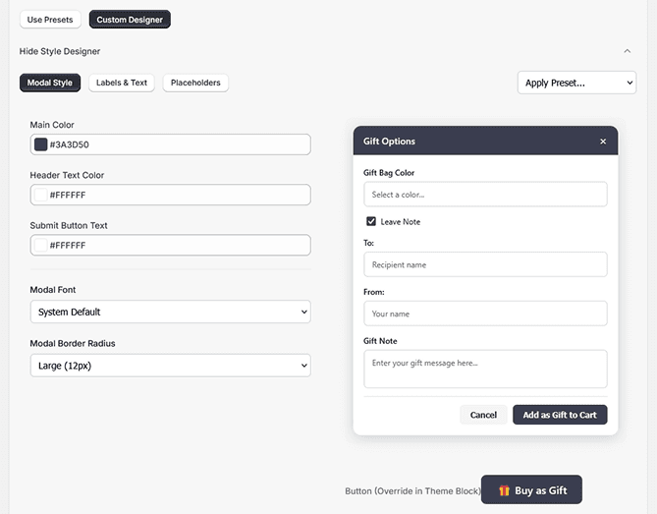
Task: Click the Cancel button in modal
Action: (483, 415)
